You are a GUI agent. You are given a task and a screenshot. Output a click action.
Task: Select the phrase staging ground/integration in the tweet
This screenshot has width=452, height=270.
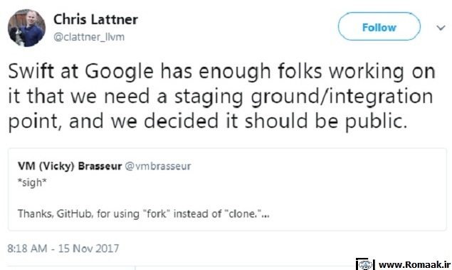click(x=303, y=97)
